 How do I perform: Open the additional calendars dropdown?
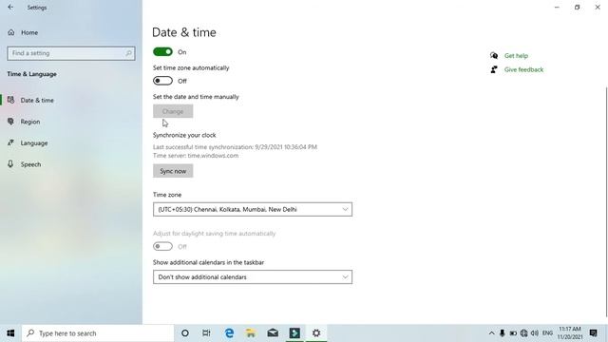(x=253, y=276)
